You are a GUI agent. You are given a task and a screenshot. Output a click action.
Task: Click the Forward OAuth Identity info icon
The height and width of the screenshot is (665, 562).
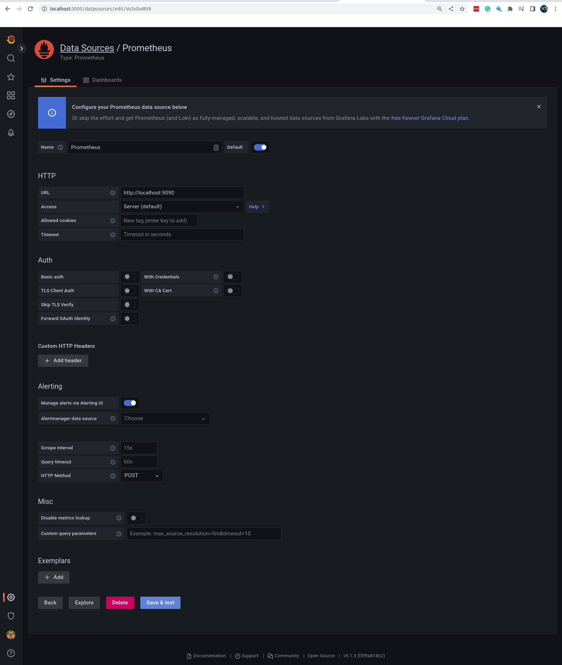point(113,319)
